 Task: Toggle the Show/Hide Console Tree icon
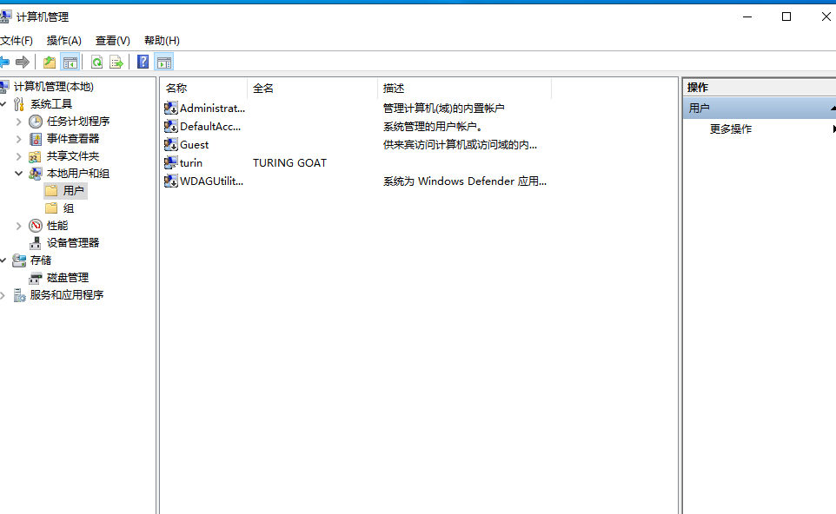pyautogui.click(x=70, y=63)
